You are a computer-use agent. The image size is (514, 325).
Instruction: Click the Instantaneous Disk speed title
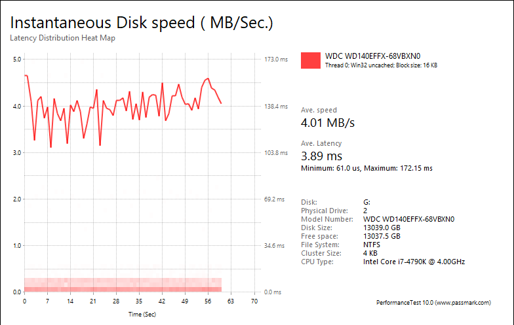tap(142, 22)
